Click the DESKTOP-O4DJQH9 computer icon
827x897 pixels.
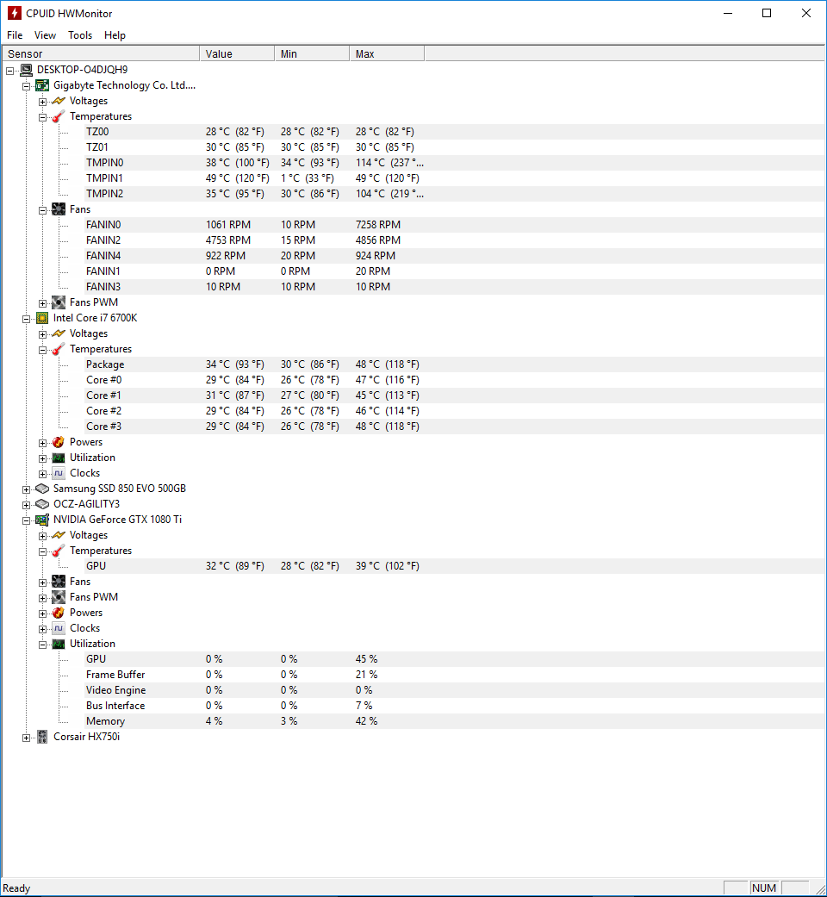[x=27, y=70]
